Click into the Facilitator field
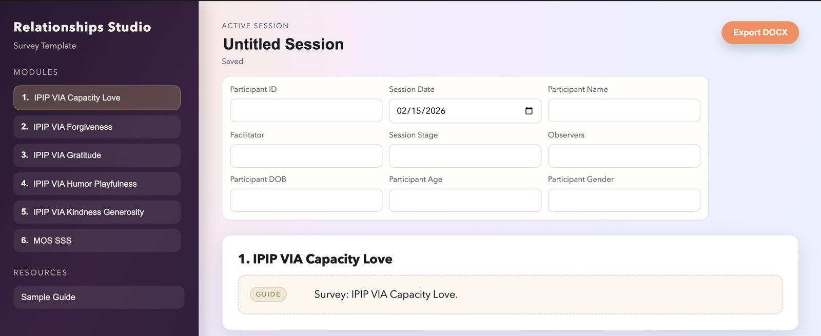The height and width of the screenshot is (336, 821). (306, 156)
